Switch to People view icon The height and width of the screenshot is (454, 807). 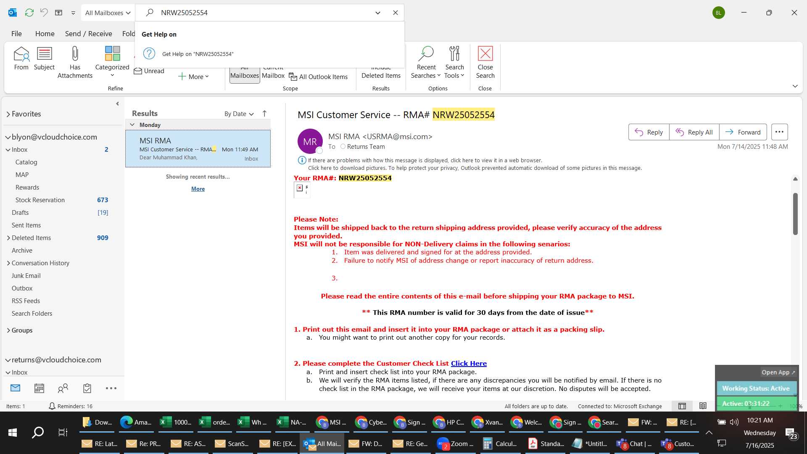63,388
